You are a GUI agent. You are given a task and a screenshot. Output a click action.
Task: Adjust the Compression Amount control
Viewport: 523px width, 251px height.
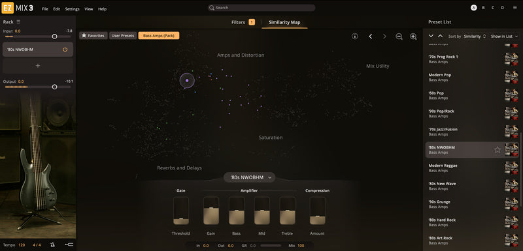tap(317, 211)
